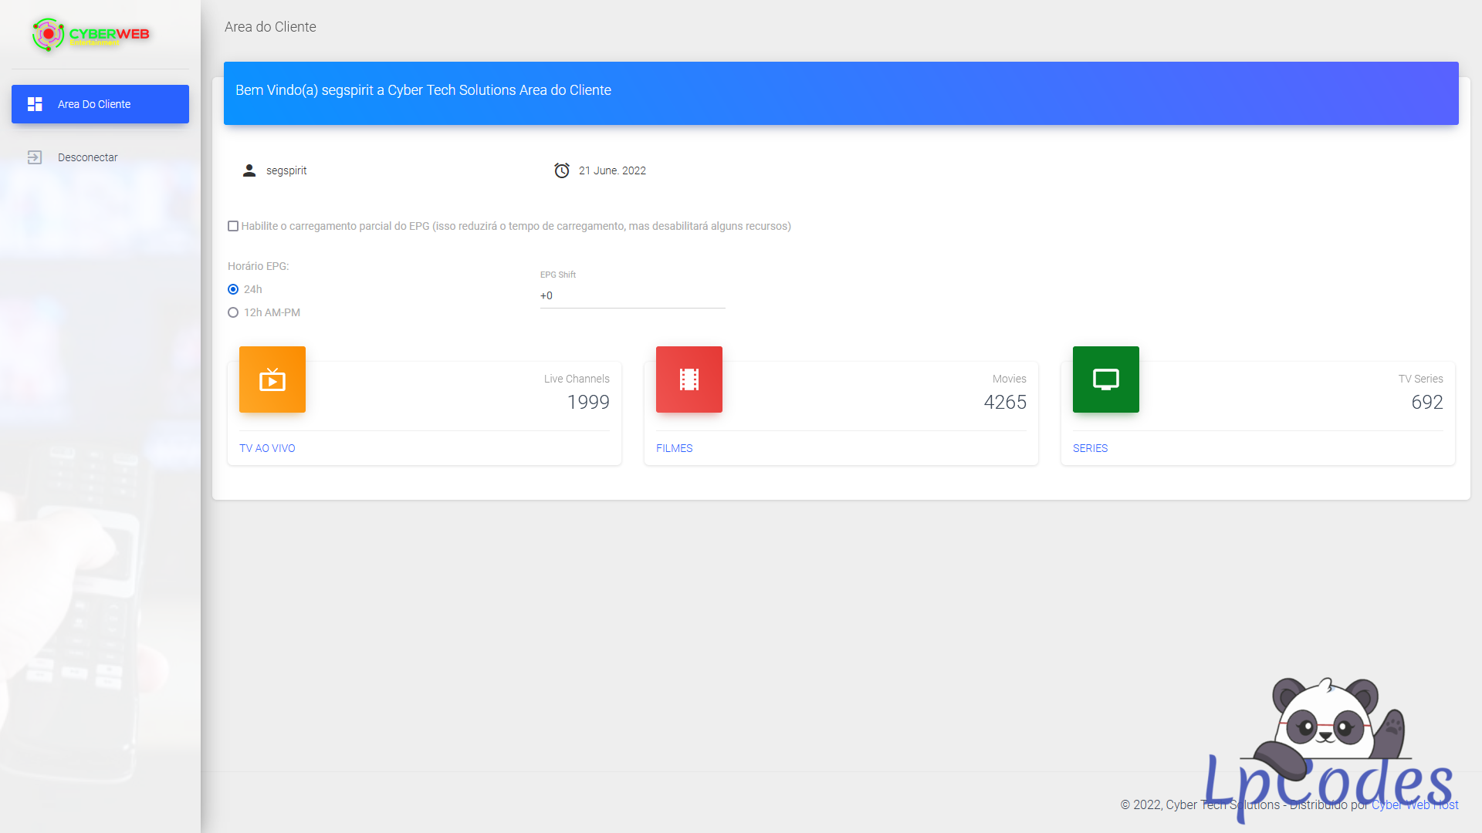
Task: Open the Area Do Cliente menu item
Action: tap(100, 104)
